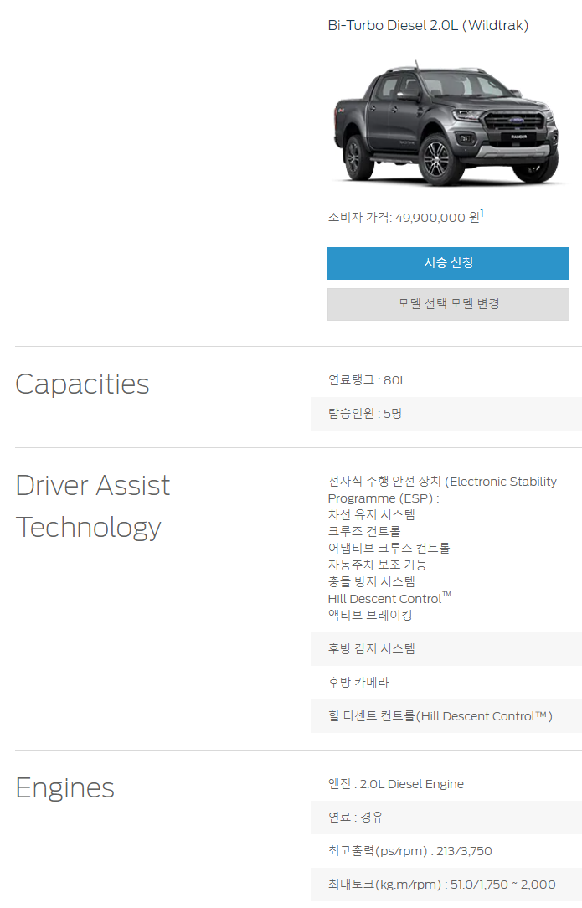This screenshot has width=582, height=908.
Task: Open price footnote superscript 1
Action: [482, 214]
